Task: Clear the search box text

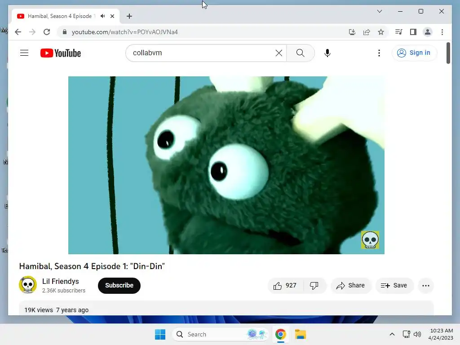Action: (x=279, y=53)
